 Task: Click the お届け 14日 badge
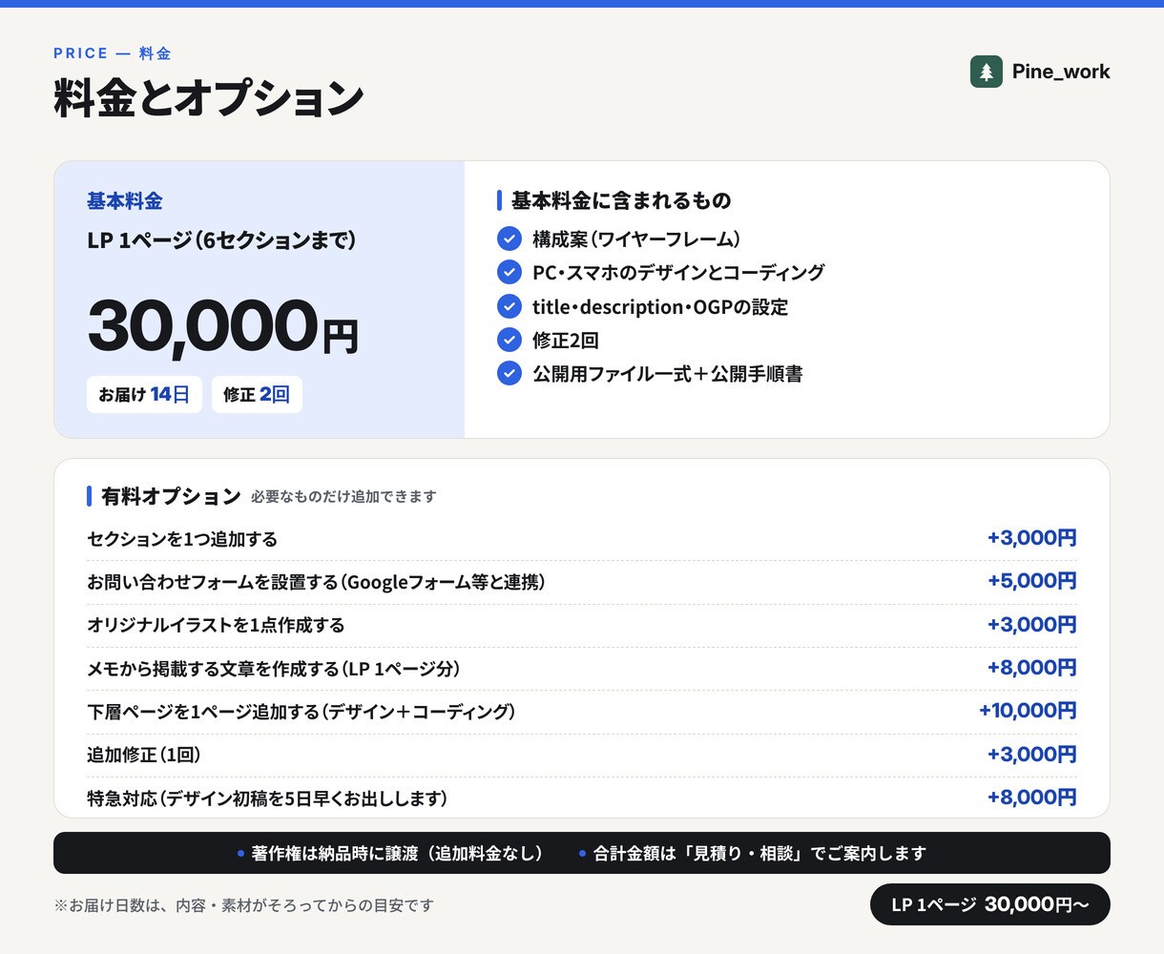(x=144, y=394)
